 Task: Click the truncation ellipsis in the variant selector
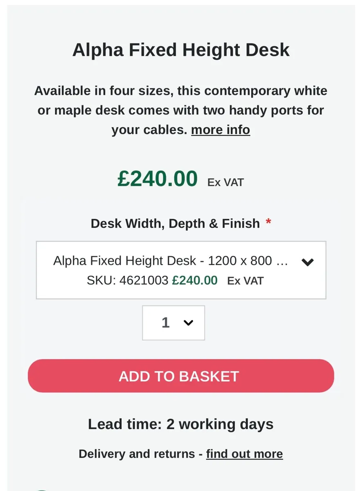pyautogui.click(x=282, y=261)
